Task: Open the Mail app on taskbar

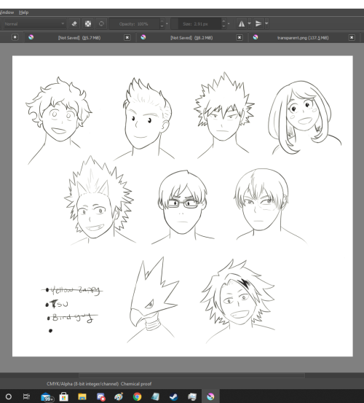Action: click(x=47, y=397)
